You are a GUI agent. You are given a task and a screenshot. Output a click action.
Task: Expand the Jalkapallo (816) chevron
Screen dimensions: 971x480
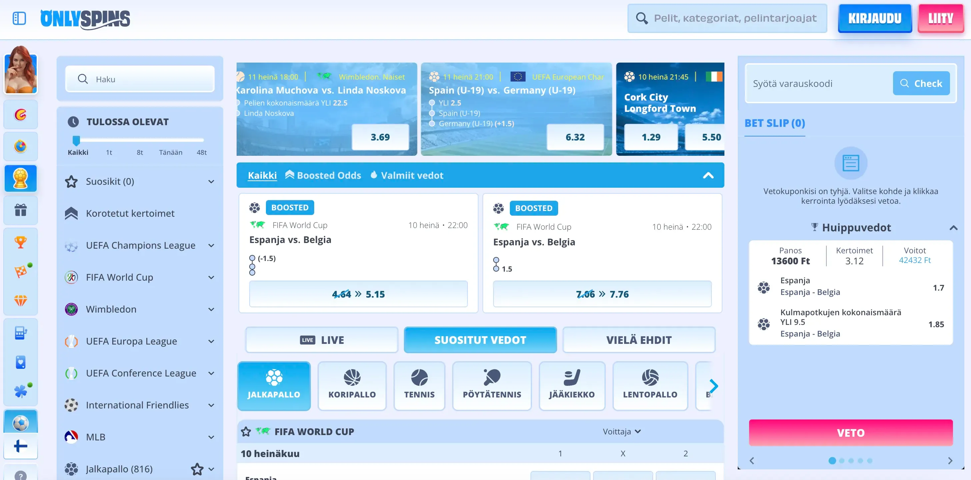point(212,469)
